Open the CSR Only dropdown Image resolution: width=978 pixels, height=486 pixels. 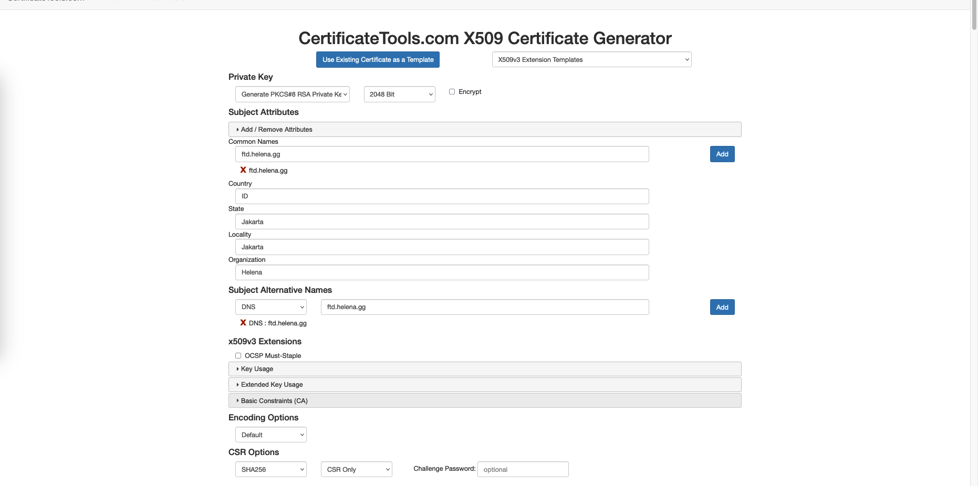tap(356, 470)
